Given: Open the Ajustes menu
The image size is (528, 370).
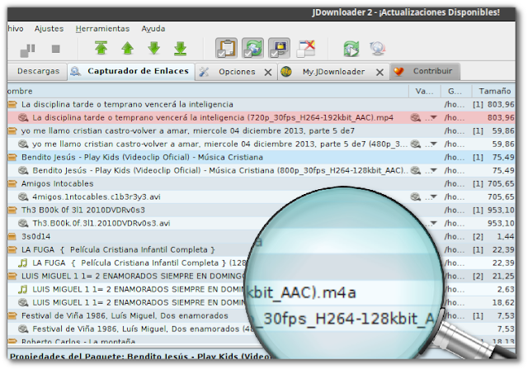Looking at the screenshot, I should pos(49,29).
